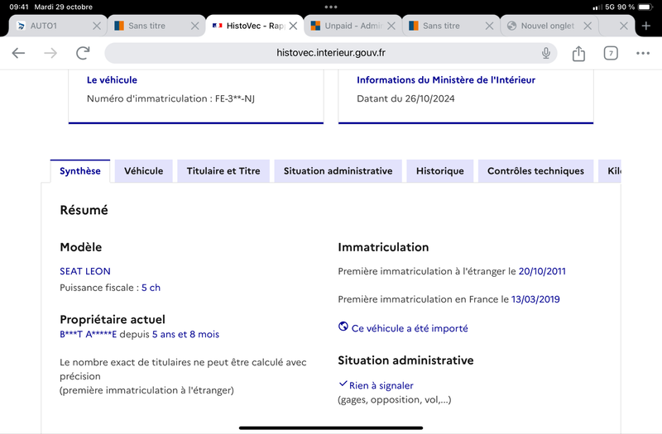Tap the three dots at top center
Screen dimensions: 662x434
(x=331, y=7)
